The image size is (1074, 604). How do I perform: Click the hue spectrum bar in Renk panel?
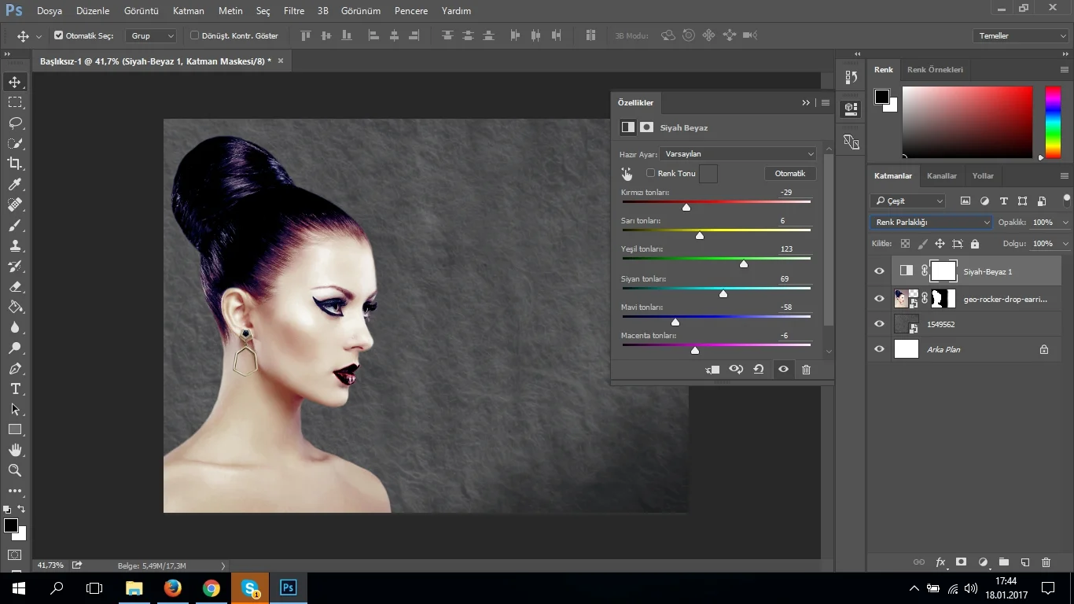tap(1053, 122)
